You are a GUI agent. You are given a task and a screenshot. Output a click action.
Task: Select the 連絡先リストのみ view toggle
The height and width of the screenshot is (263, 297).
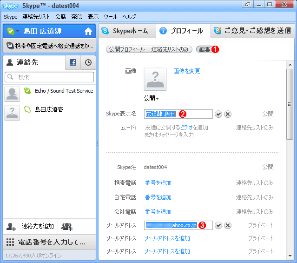[170, 49]
